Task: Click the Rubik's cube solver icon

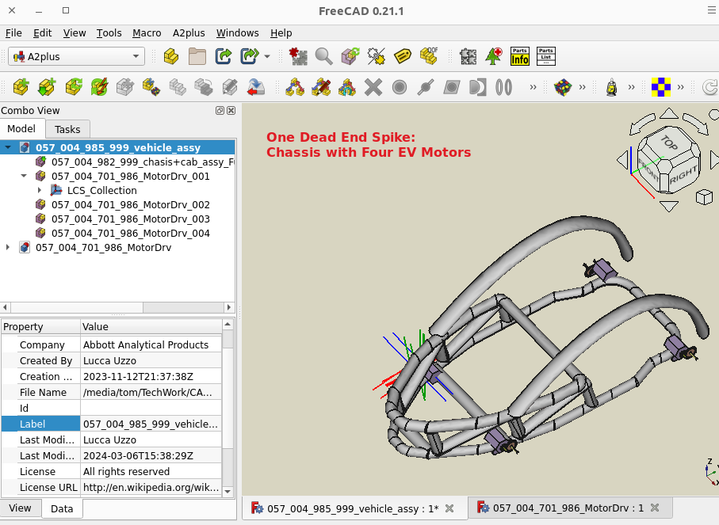Action: pyautogui.click(x=562, y=86)
